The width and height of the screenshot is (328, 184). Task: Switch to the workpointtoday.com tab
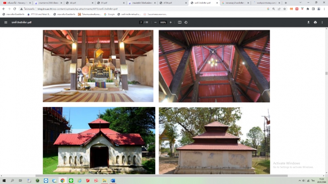pyautogui.click(x=267, y=3)
